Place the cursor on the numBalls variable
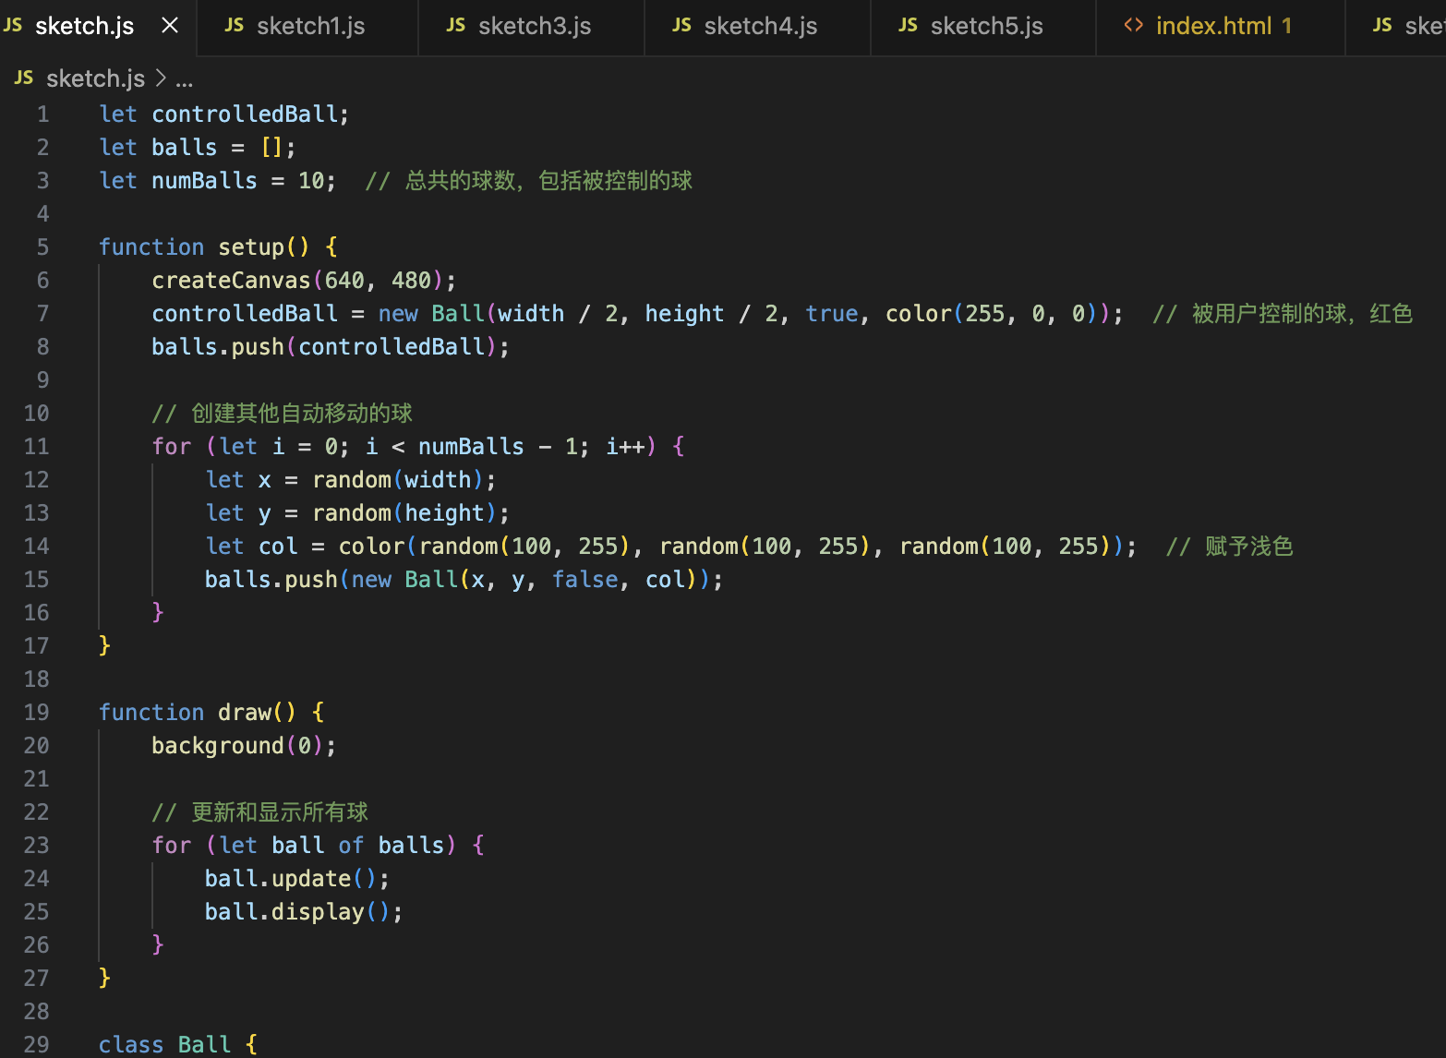This screenshot has height=1058, width=1446. point(204,180)
